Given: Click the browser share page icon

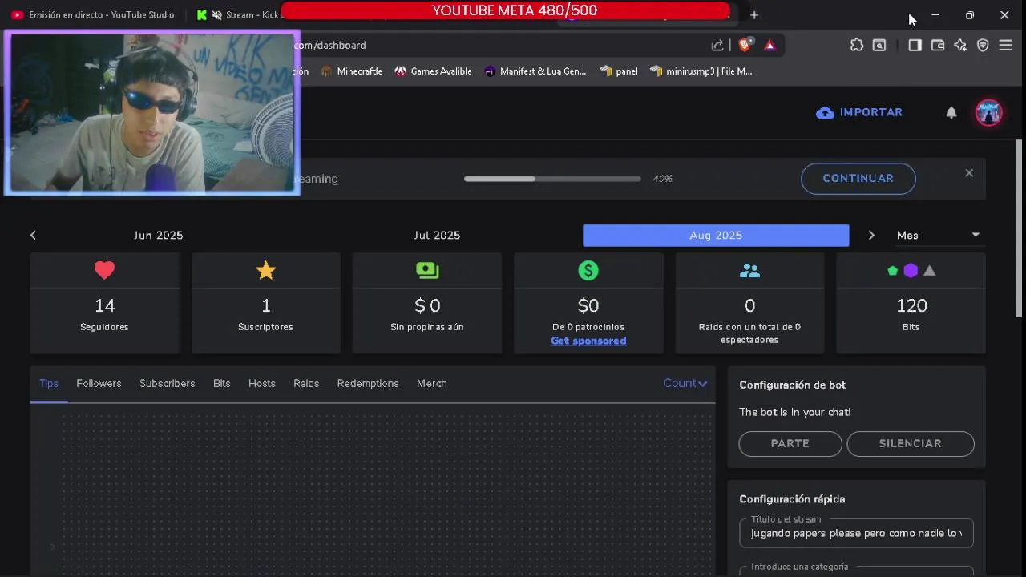Looking at the screenshot, I should (x=717, y=46).
